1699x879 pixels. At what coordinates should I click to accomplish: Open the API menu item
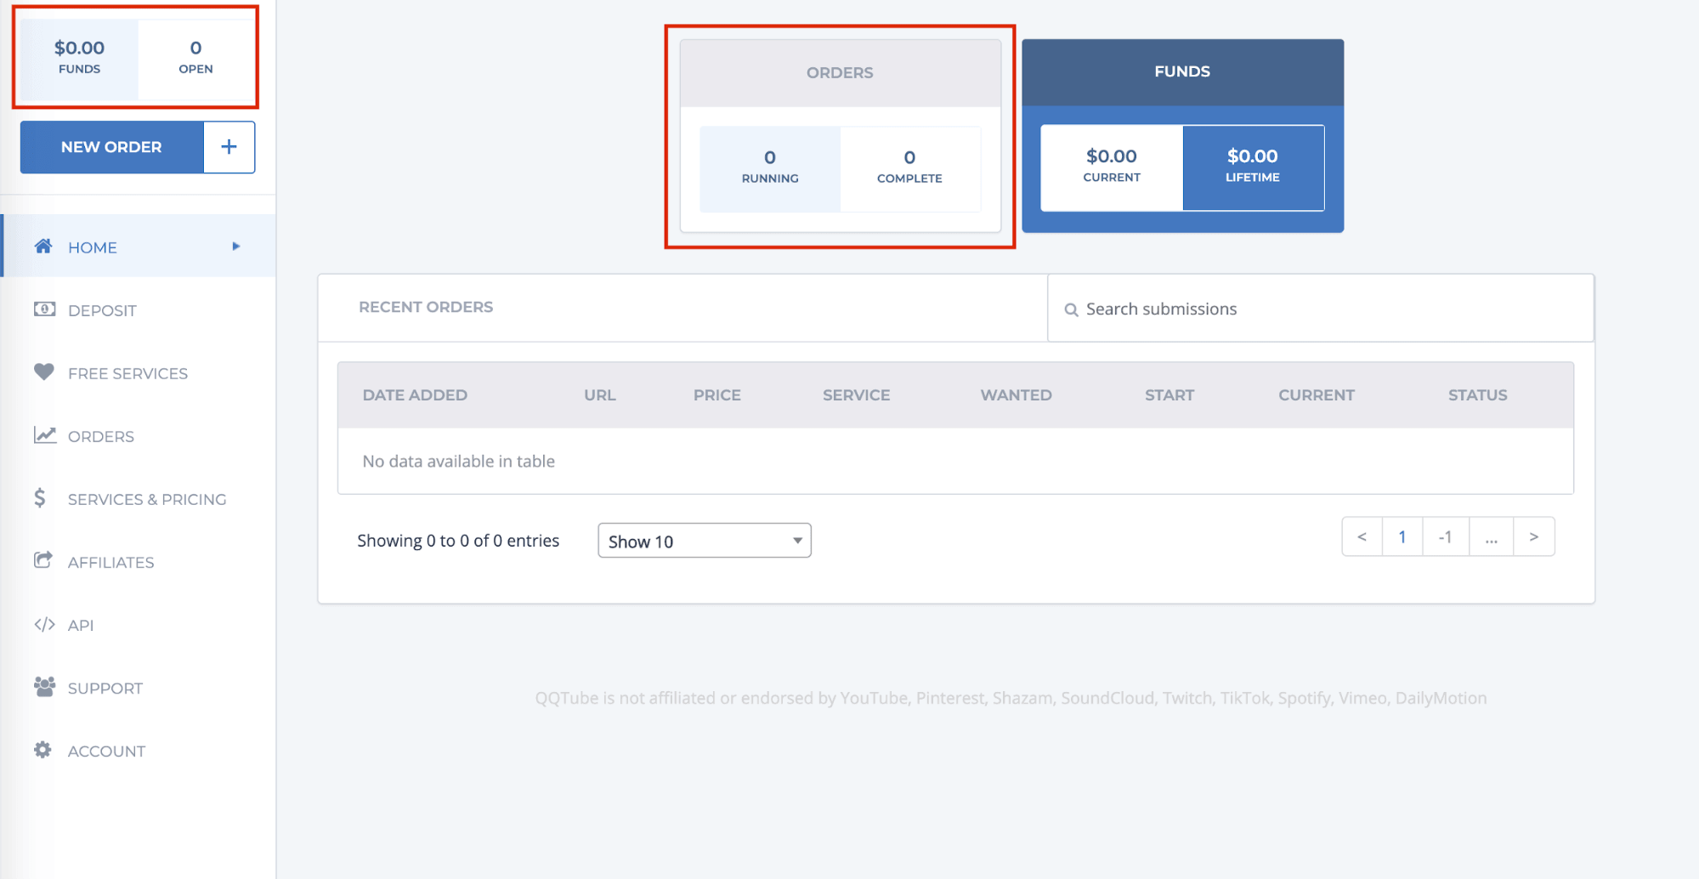click(x=139, y=625)
